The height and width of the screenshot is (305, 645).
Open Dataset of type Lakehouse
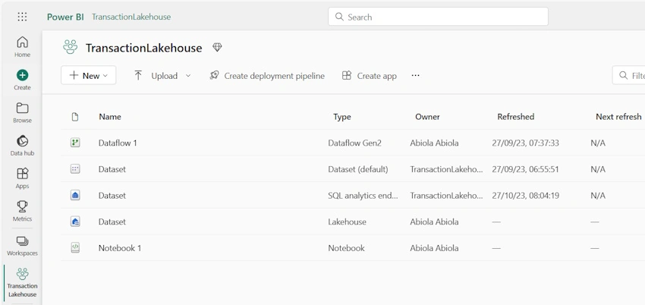pos(112,222)
